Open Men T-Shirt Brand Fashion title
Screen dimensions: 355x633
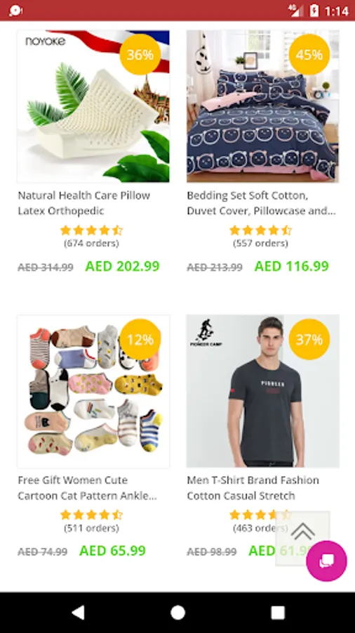tap(253, 487)
